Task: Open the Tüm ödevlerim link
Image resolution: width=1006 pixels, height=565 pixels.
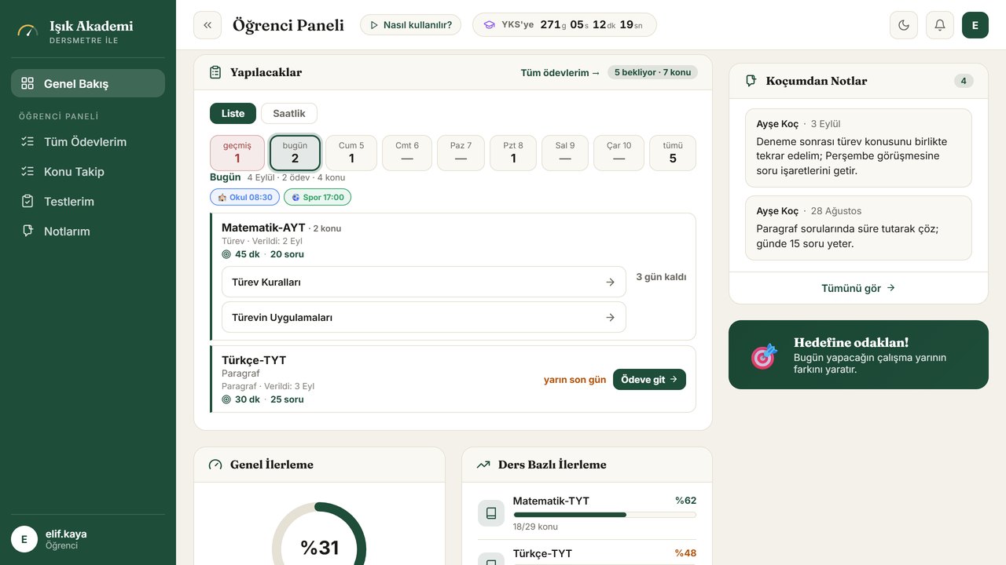Action: (x=560, y=73)
